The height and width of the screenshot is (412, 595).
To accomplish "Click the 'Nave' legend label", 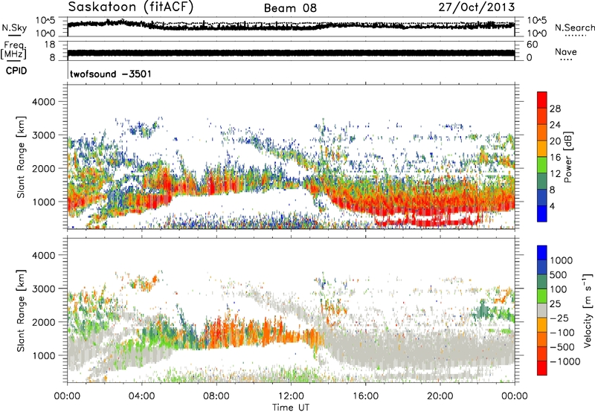I will (566, 51).
